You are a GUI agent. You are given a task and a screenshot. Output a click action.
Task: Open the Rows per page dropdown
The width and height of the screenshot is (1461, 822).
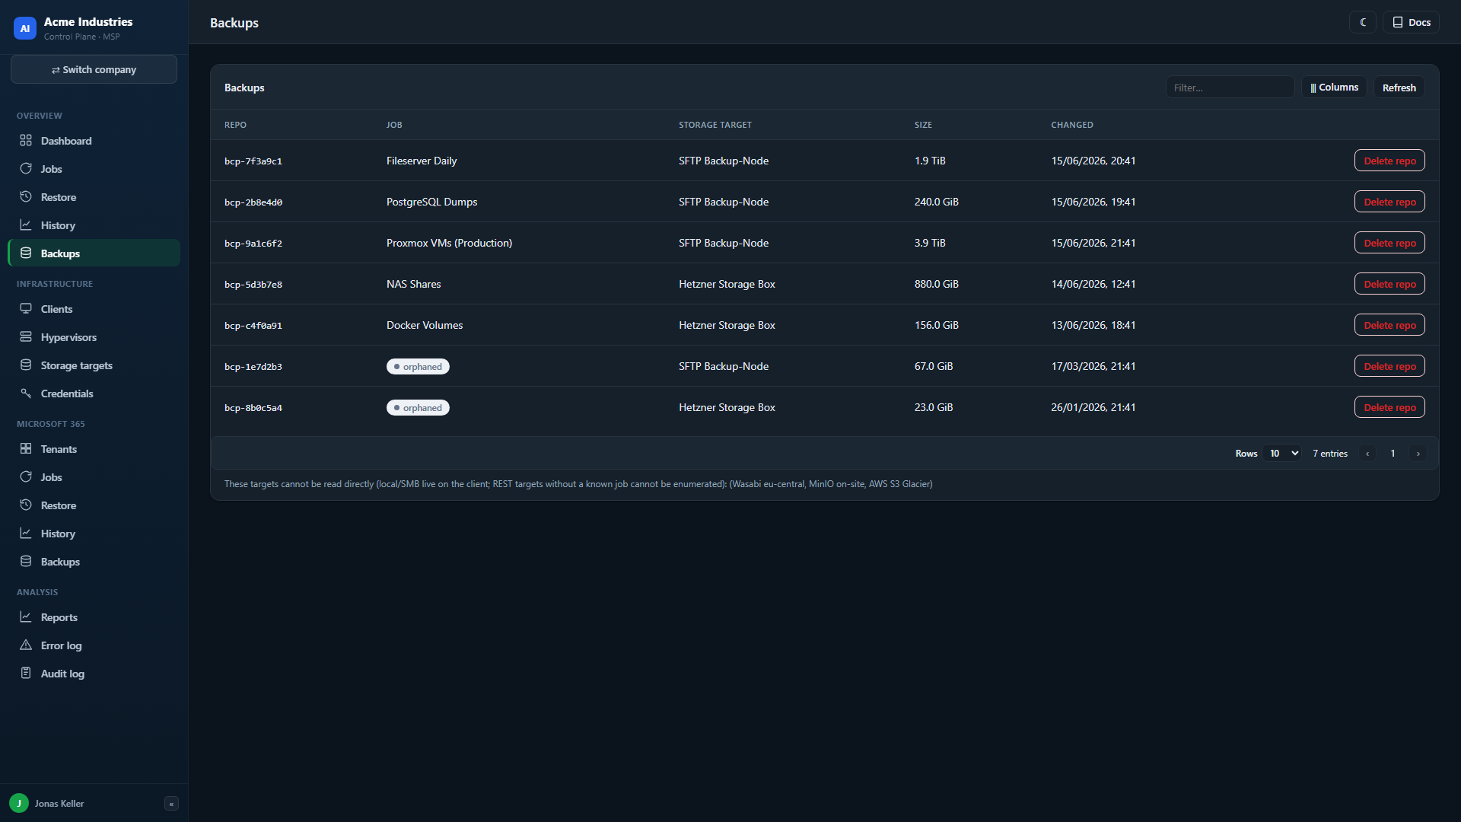tap(1282, 454)
